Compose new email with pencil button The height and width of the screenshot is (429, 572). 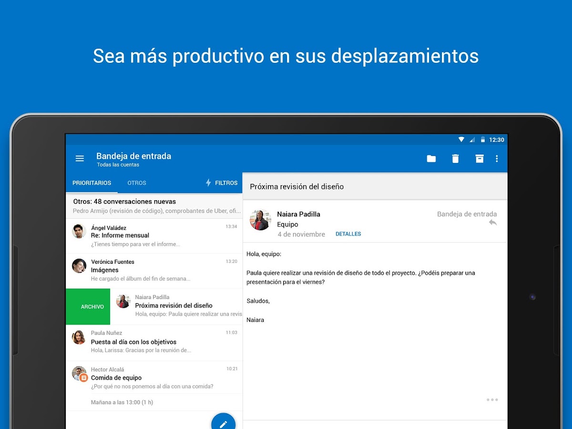coord(223,422)
